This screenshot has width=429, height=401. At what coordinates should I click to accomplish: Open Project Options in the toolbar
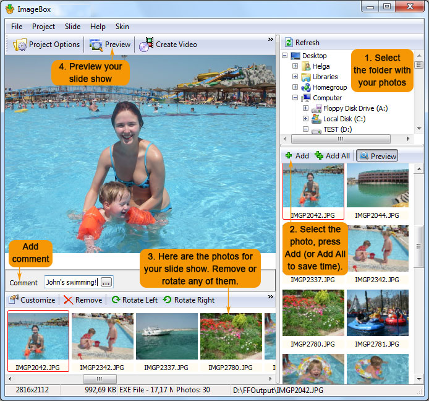pyautogui.click(x=47, y=45)
